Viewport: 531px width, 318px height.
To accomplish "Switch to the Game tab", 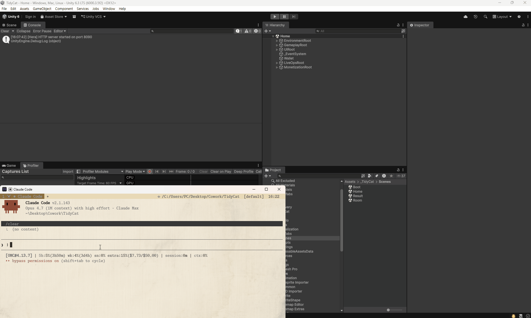I will point(9,166).
